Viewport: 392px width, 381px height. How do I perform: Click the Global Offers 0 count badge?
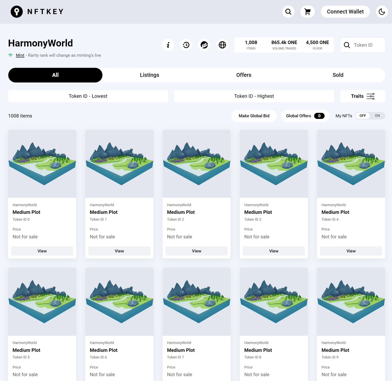319,116
